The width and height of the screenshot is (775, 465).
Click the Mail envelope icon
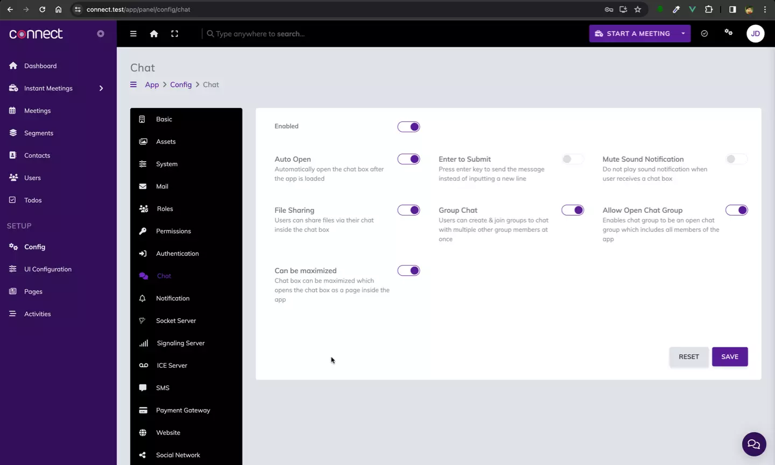(143, 187)
